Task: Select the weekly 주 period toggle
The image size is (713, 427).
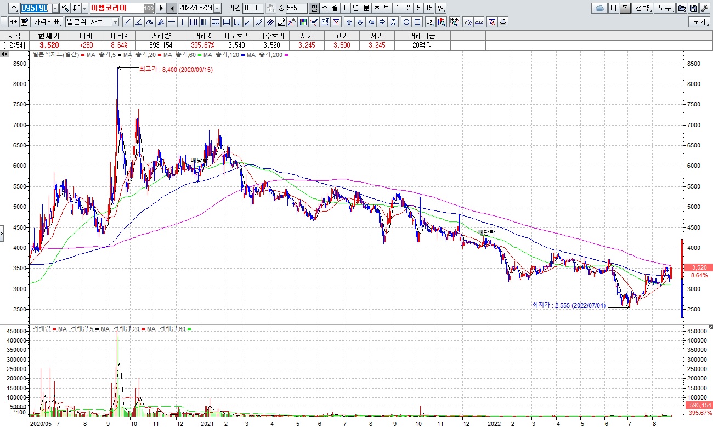Action: (x=324, y=8)
